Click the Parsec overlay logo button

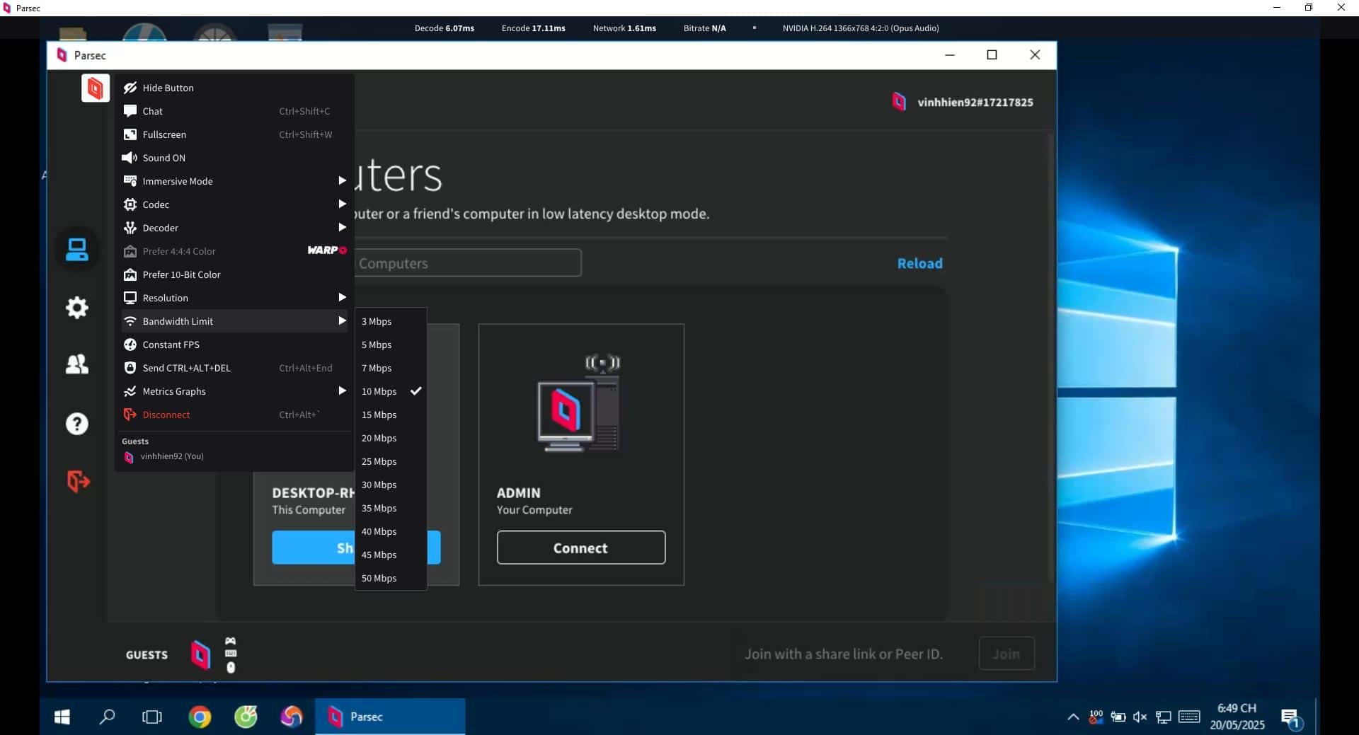(95, 88)
